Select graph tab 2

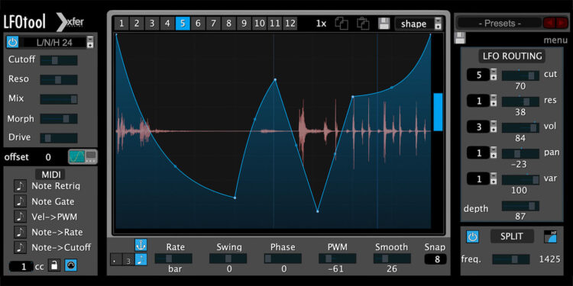coord(137,24)
